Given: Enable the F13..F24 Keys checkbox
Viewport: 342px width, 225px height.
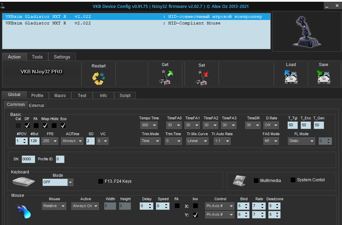Looking at the screenshot, I should (x=101, y=181).
